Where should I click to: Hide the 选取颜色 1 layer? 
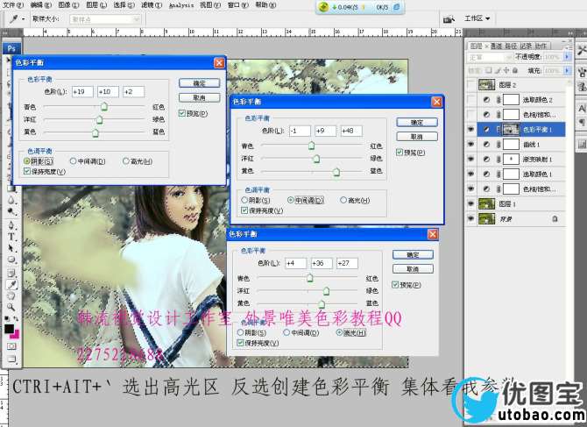pyautogui.click(x=471, y=174)
